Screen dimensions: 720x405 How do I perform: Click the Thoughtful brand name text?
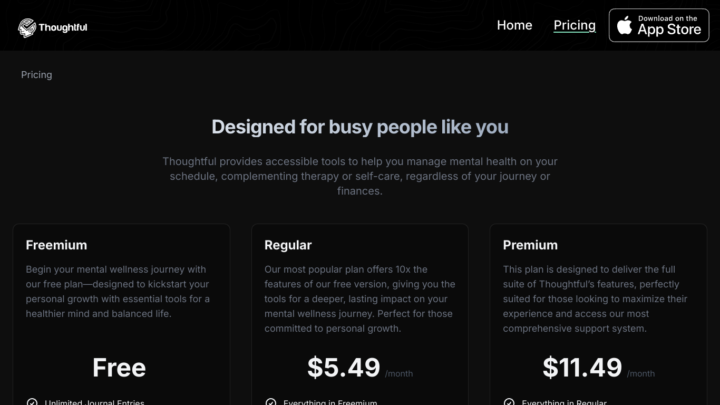click(63, 27)
